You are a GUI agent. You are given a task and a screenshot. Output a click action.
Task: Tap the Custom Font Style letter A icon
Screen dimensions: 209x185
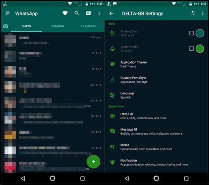pos(112,80)
